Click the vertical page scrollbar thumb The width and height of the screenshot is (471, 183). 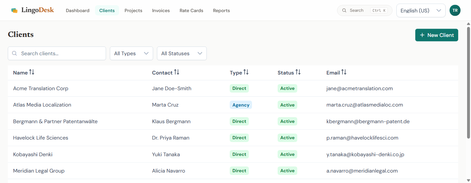click(468, 83)
